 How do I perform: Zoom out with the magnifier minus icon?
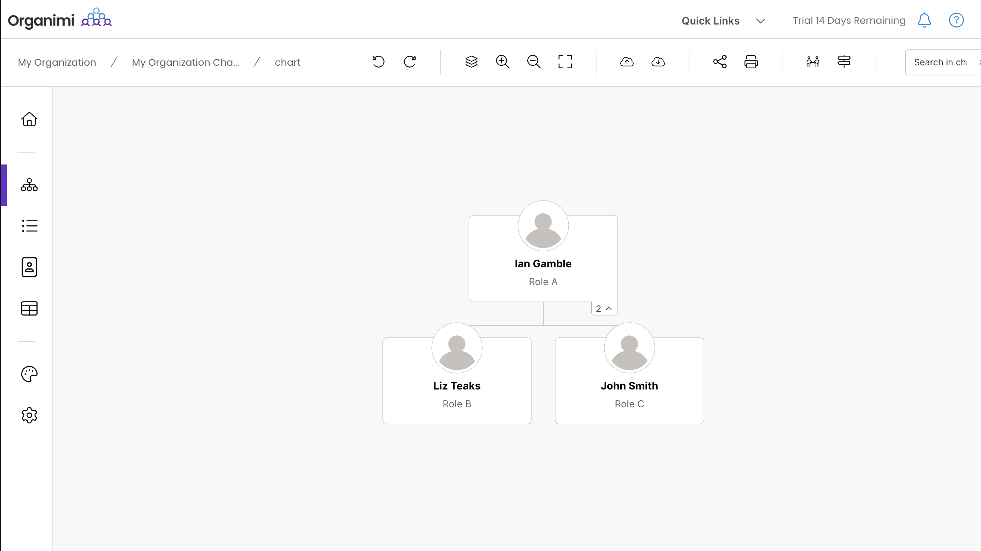coord(534,62)
